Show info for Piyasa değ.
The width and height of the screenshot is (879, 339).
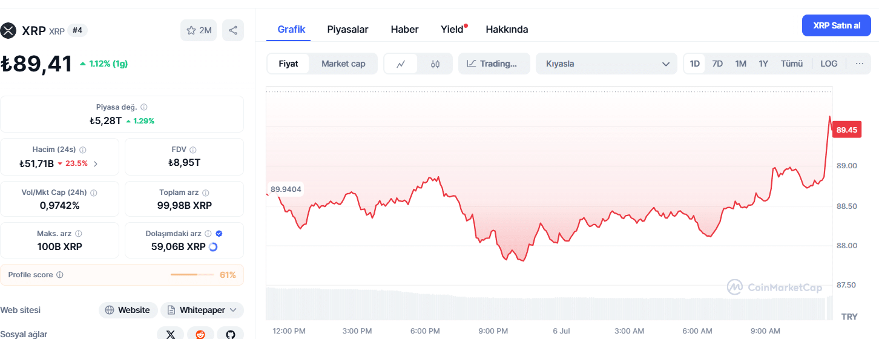143,107
